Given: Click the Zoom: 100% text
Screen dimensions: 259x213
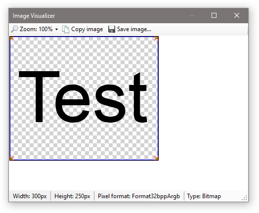Looking at the screenshot, I should tap(36, 29).
